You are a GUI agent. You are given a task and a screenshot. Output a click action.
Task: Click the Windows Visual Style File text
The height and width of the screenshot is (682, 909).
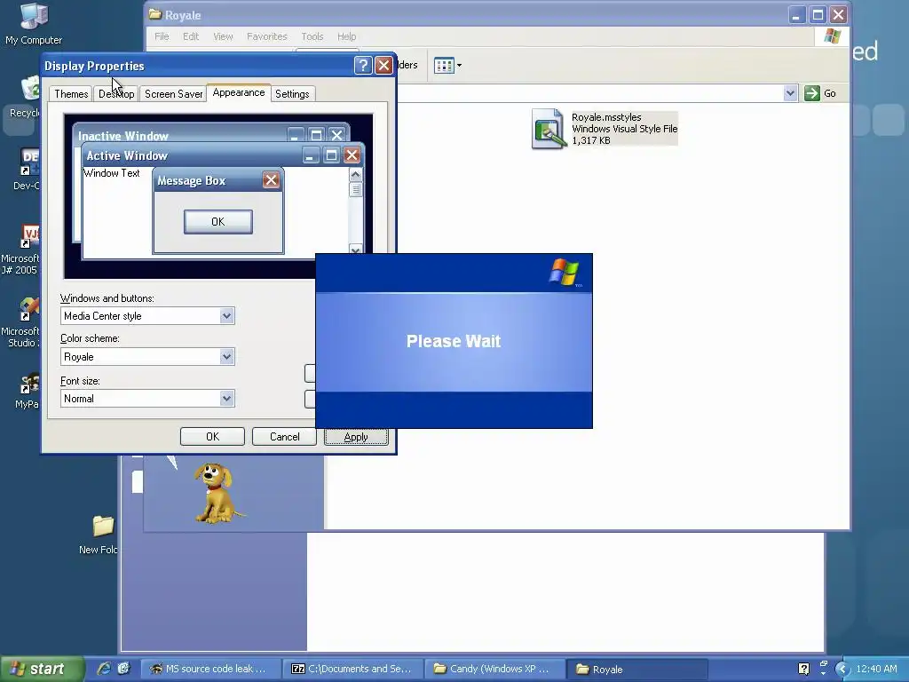(x=624, y=129)
